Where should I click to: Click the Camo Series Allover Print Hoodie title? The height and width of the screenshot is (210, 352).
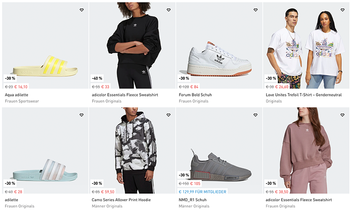click(121, 200)
